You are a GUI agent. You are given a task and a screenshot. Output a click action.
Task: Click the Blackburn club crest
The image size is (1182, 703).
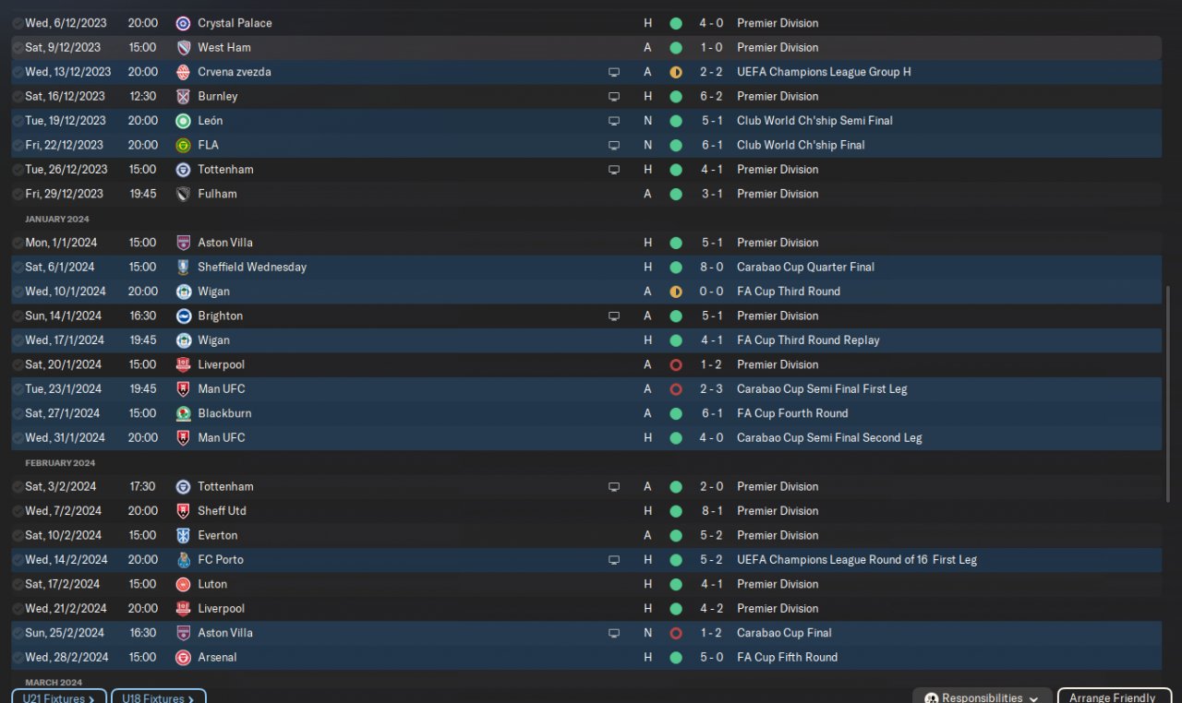pyautogui.click(x=183, y=413)
